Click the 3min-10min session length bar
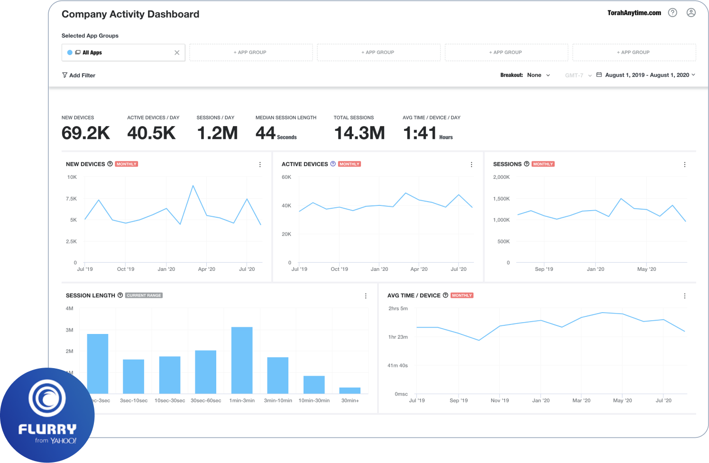Image resolution: width=709 pixels, height=463 pixels. point(278,376)
